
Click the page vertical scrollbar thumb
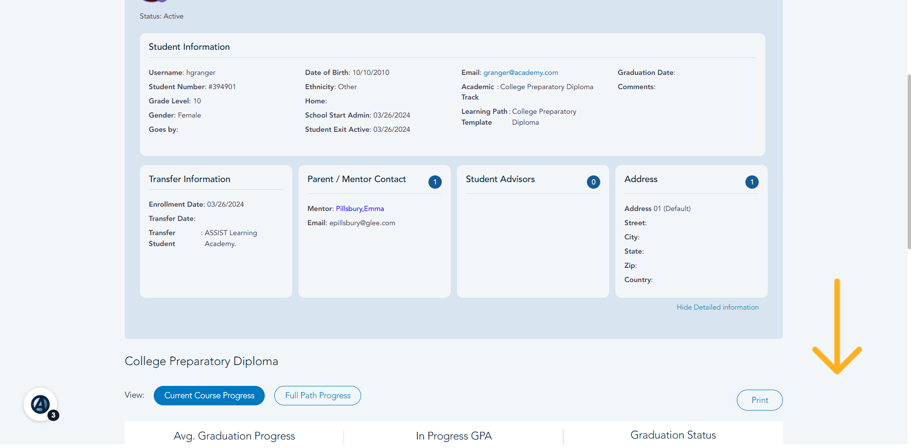coord(909,161)
